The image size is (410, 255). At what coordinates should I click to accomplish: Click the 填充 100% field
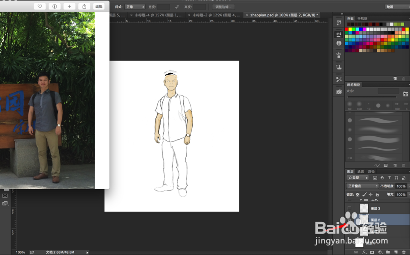pyautogui.click(x=401, y=194)
